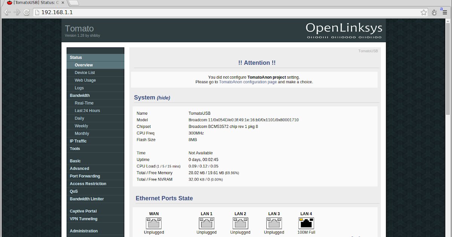Click the OpenLinksys logo
The width and height of the screenshot is (452, 237).
tap(344, 30)
